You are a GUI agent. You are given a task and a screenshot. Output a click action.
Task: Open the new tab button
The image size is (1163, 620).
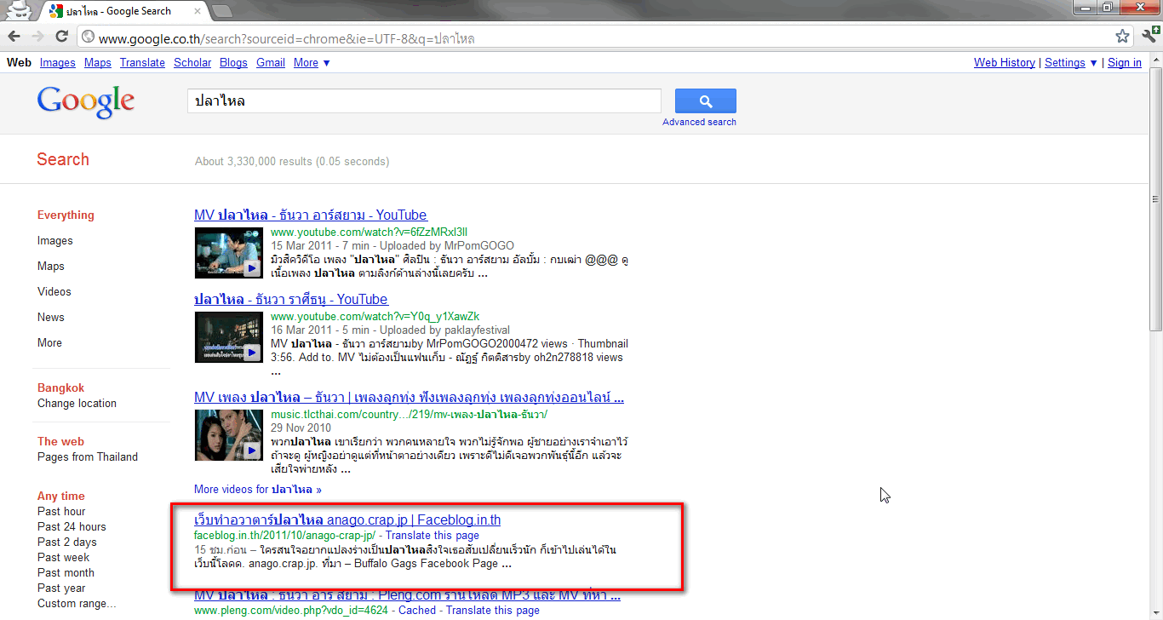click(x=222, y=11)
